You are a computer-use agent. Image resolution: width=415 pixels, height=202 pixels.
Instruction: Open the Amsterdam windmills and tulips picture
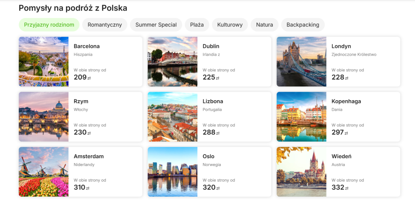pyautogui.click(x=44, y=172)
